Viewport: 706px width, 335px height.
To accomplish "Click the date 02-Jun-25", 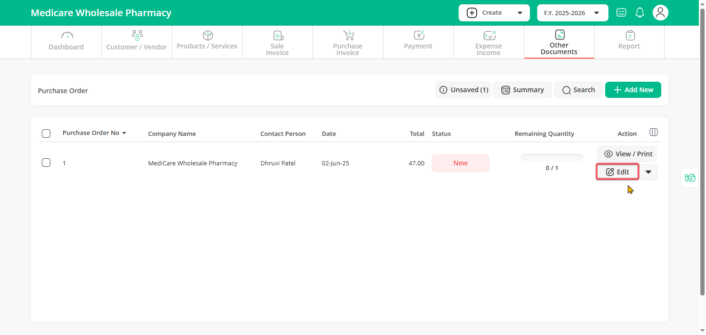I will tap(335, 163).
